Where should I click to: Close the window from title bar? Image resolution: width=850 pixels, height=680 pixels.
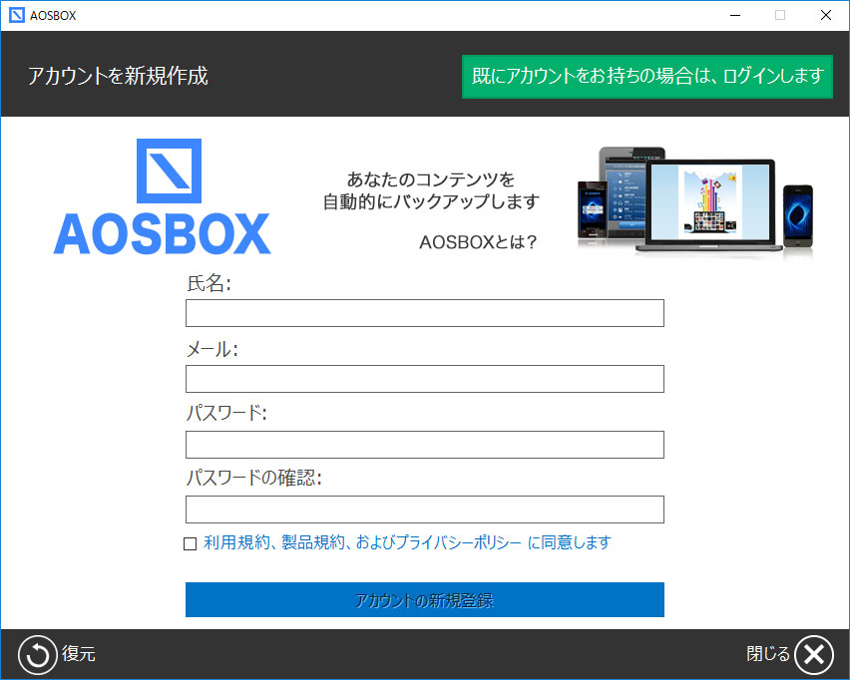(826, 15)
